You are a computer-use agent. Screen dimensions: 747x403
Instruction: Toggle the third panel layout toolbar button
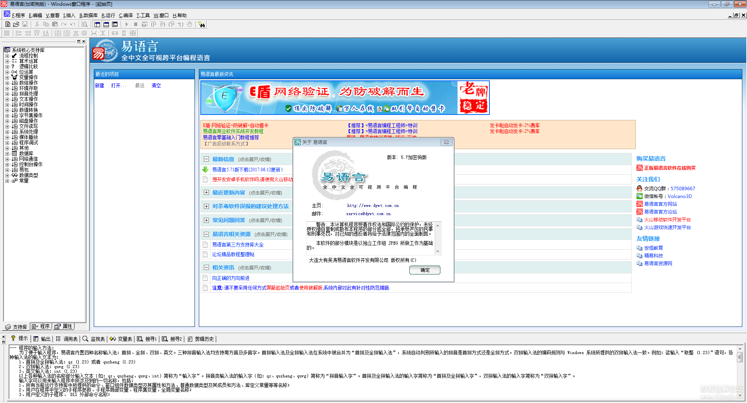point(115,24)
